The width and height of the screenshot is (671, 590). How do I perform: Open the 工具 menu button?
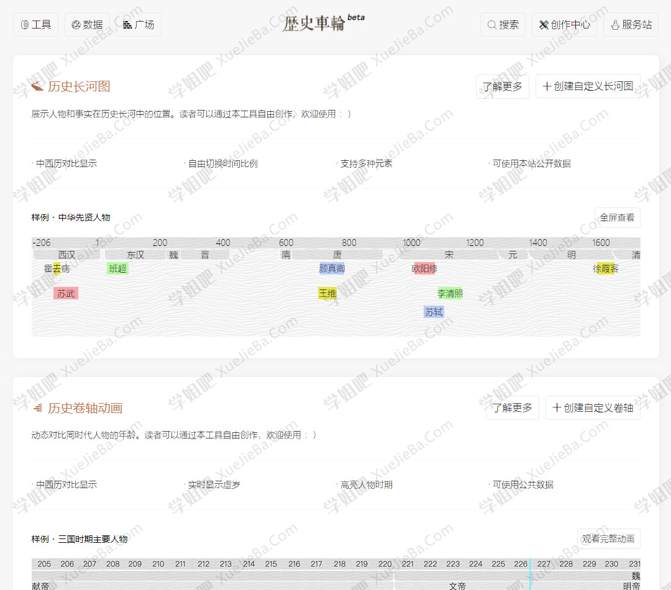click(35, 25)
